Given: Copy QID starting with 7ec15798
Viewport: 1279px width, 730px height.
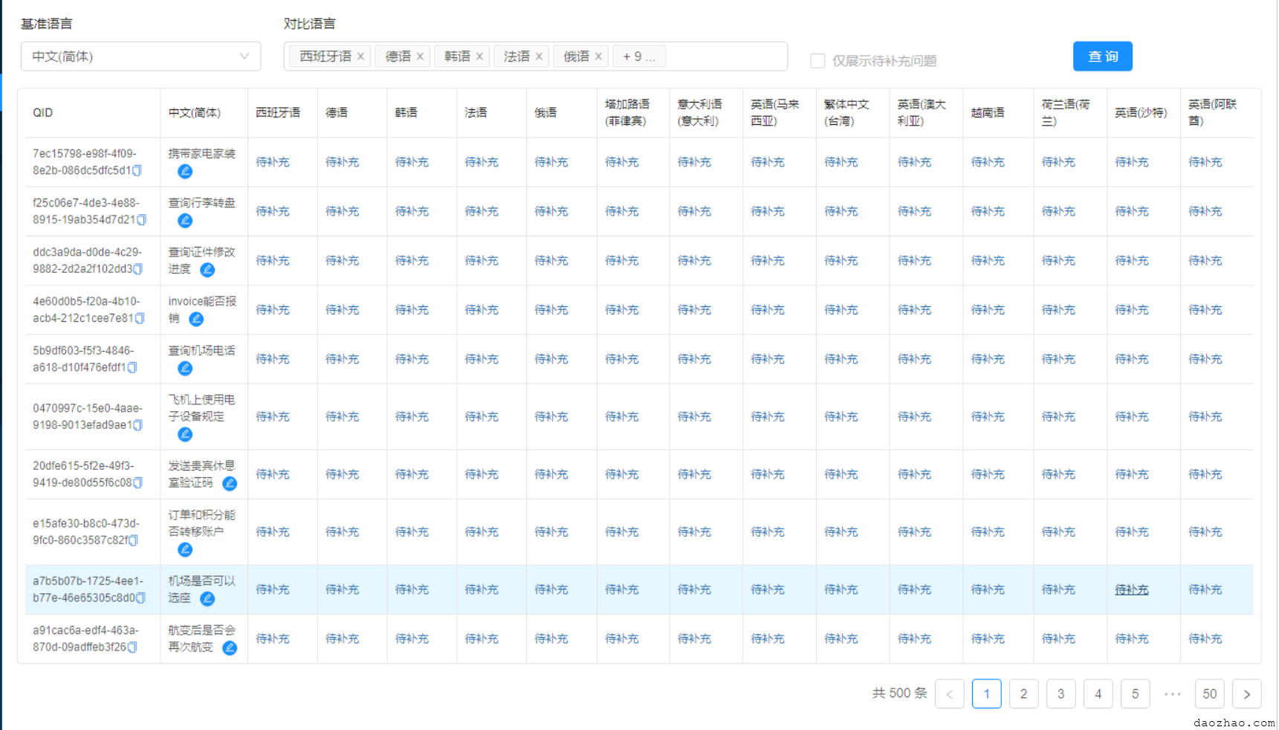Looking at the screenshot, I should coord(137,171).
